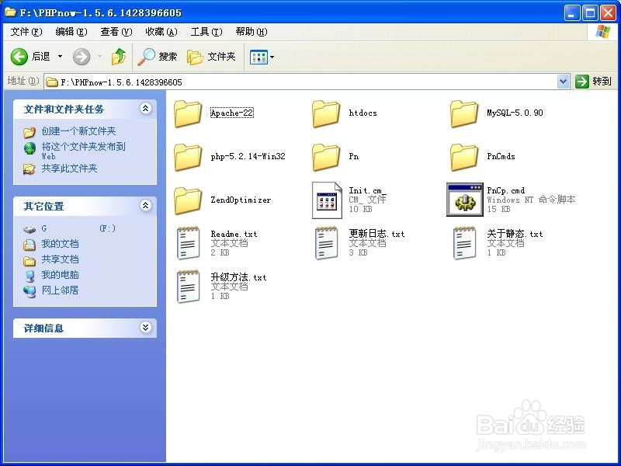Toggle the 搜索 search pane

pyautogui.click(x=158, y=57)
